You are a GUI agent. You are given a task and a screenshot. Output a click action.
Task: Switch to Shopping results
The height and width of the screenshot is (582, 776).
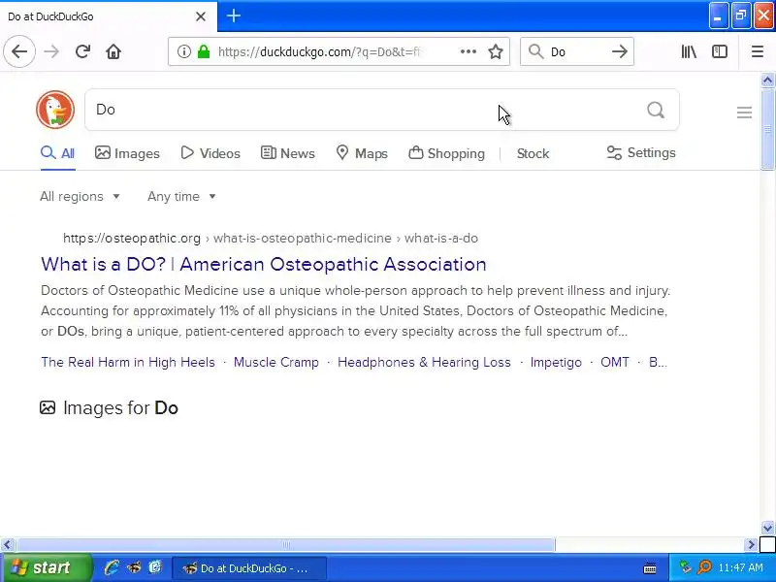[446, 153]
